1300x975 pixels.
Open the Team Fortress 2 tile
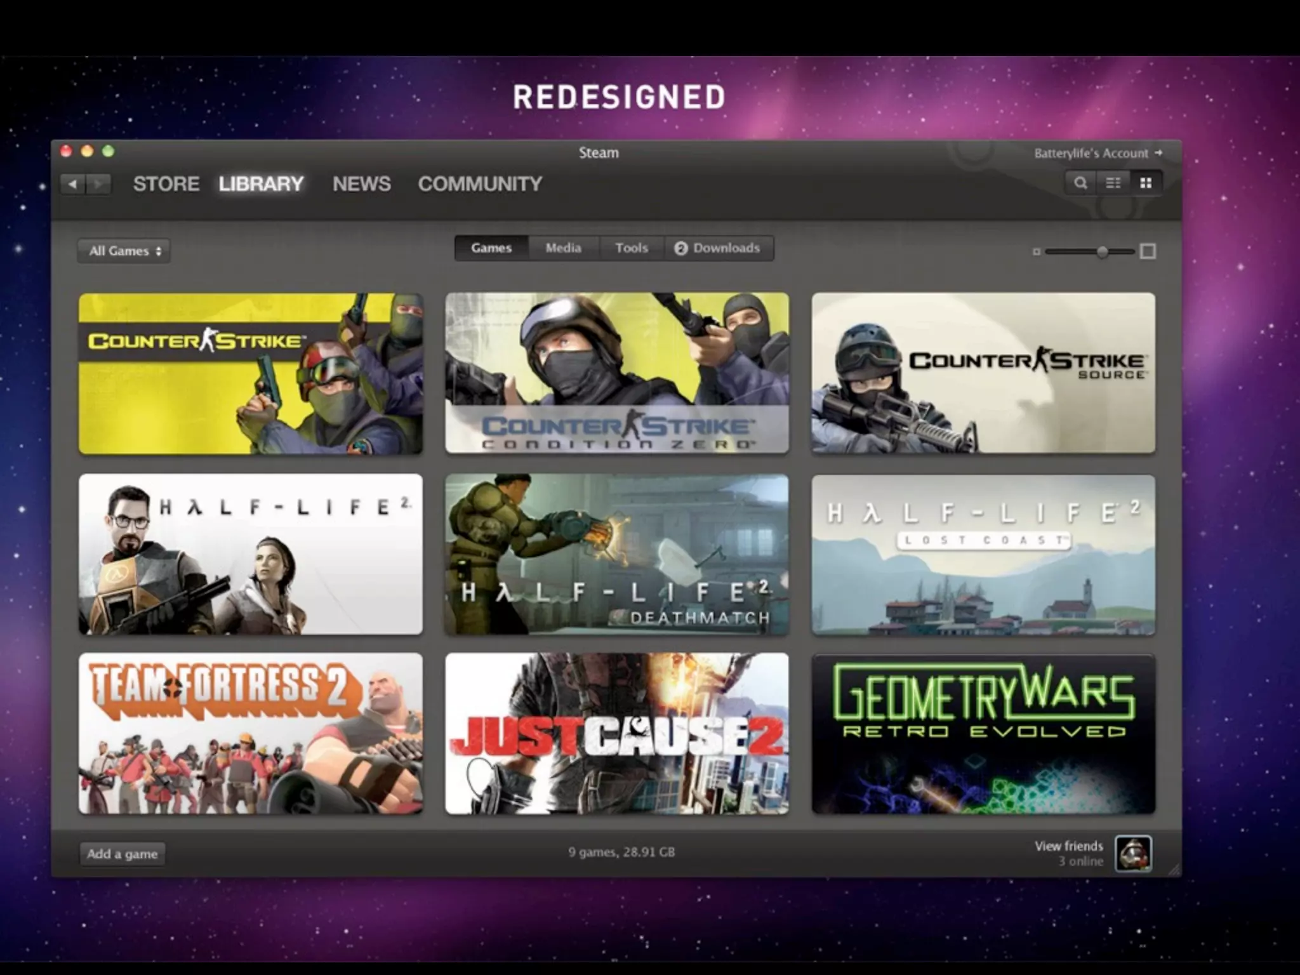pos(251,733)
